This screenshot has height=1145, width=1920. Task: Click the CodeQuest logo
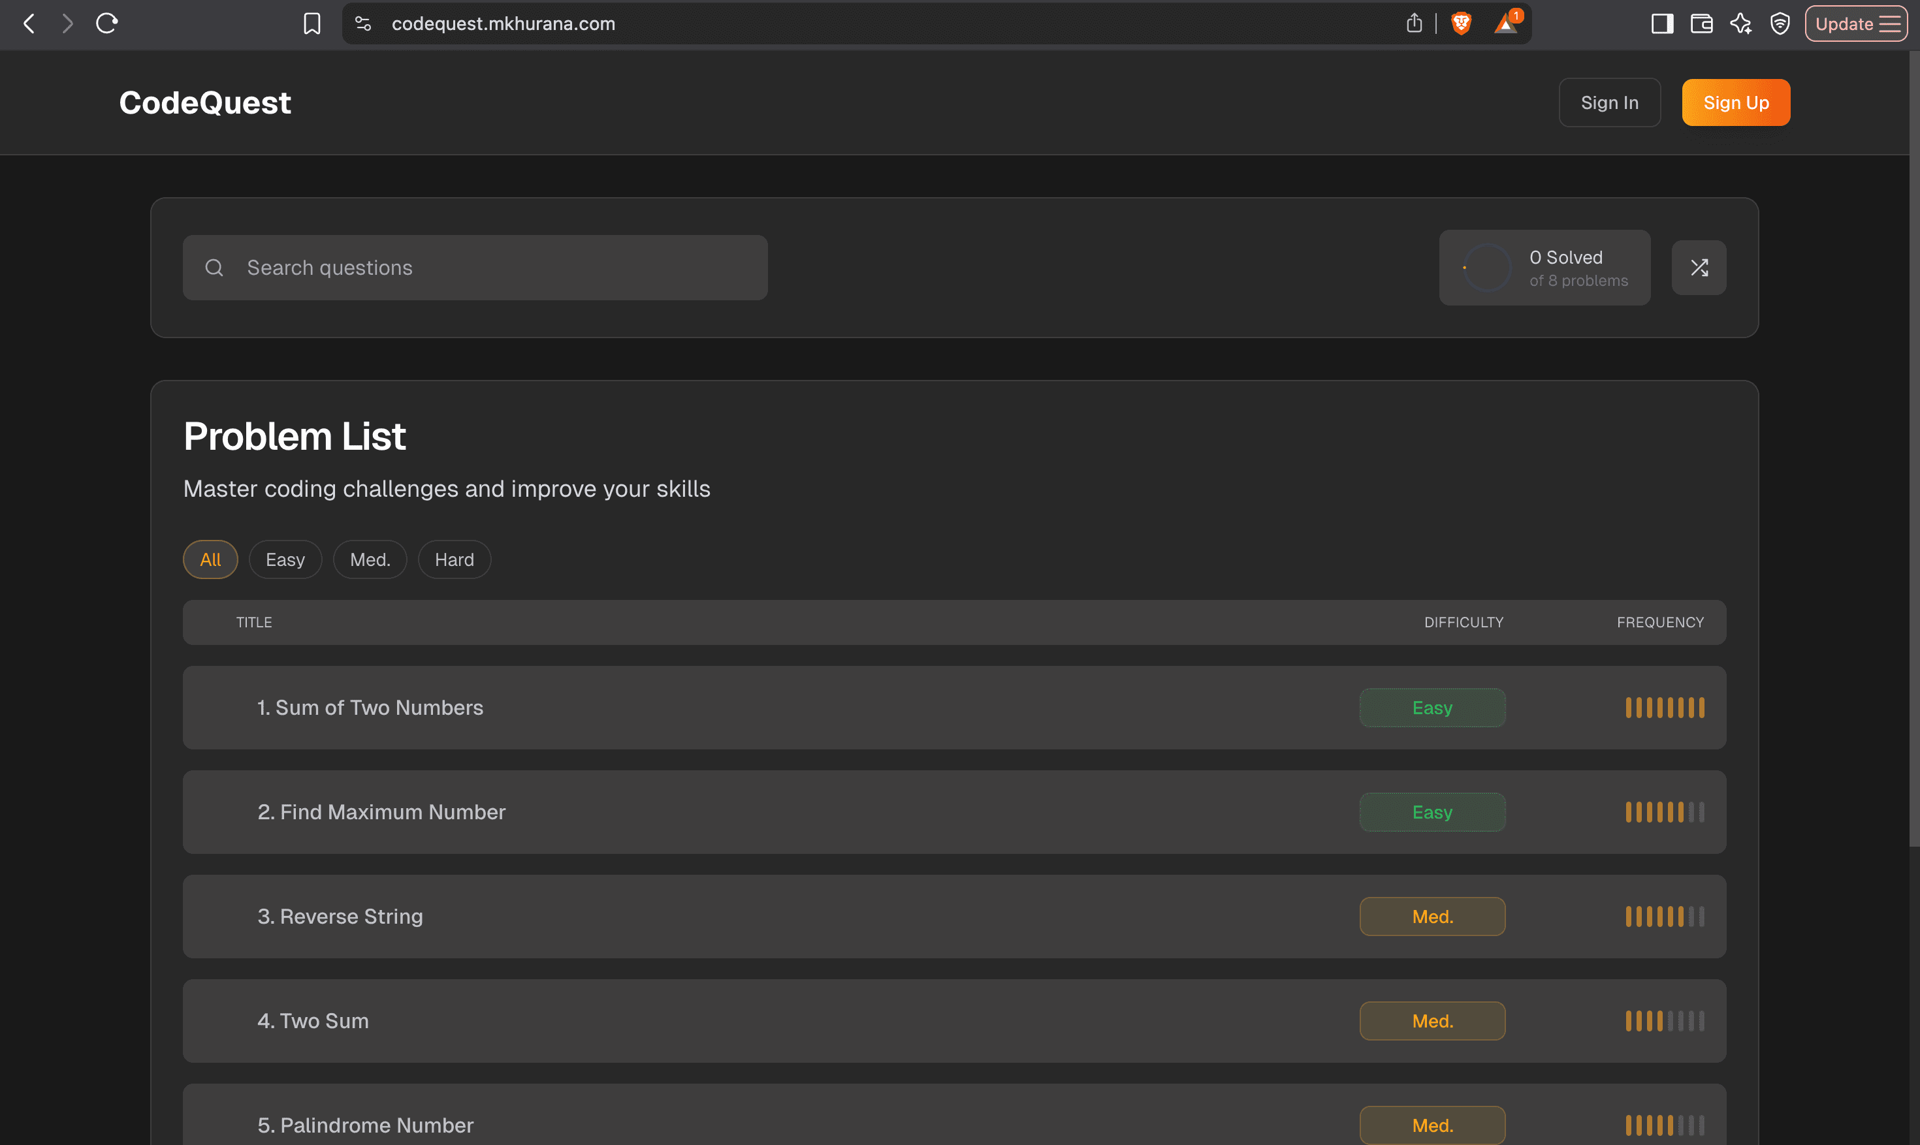click(x=205, y=102)
